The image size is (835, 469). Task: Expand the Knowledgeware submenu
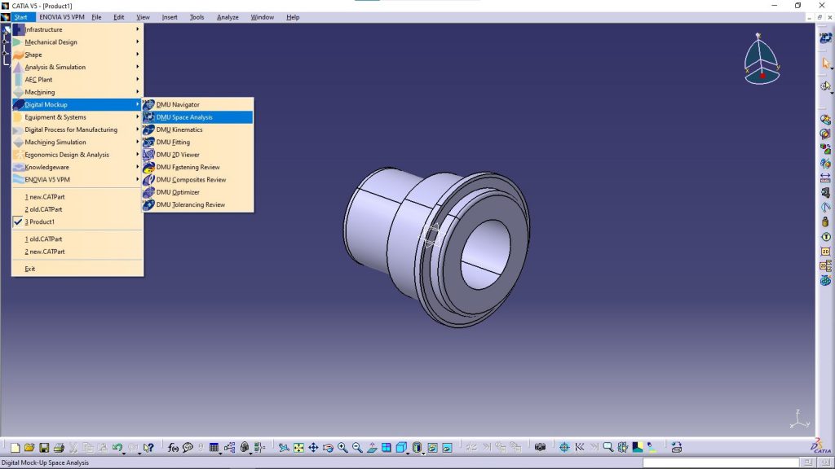pyautogui.click(x=77, y=167)
